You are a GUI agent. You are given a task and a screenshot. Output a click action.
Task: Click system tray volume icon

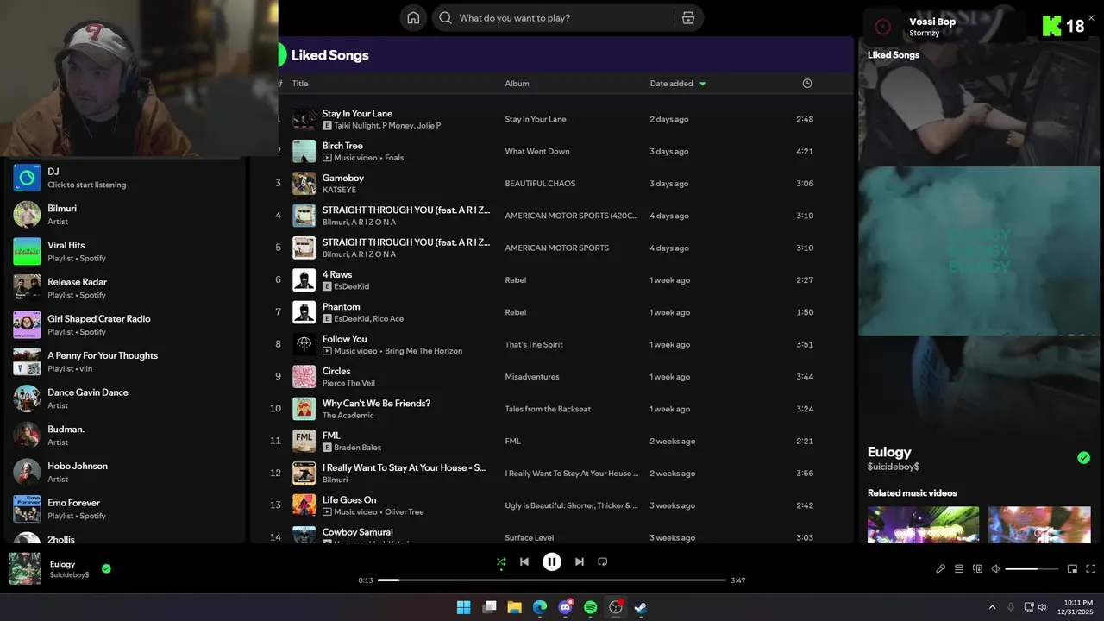pos(1043,607)
